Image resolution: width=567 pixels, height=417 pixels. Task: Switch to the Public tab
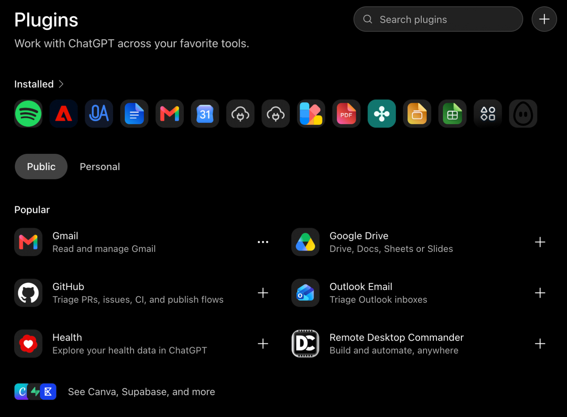(41, 167)
